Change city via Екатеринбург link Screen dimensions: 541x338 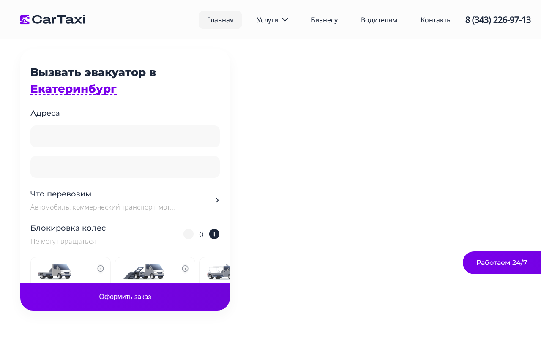point(74,89)
